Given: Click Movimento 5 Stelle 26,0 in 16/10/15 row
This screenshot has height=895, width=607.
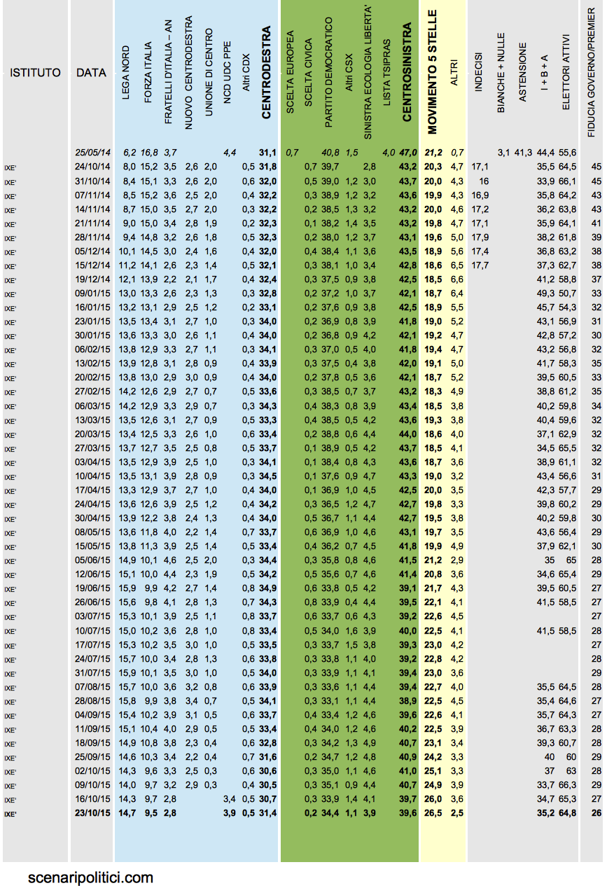Looking at the screenshot, I should (x=433, y=799).
